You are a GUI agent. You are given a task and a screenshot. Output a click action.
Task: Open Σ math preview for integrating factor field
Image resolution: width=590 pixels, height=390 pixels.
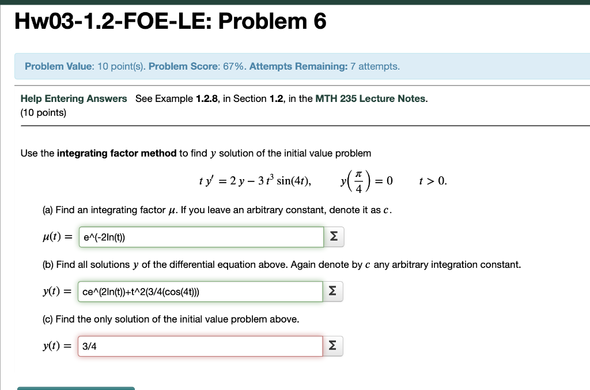click(334, 236)
